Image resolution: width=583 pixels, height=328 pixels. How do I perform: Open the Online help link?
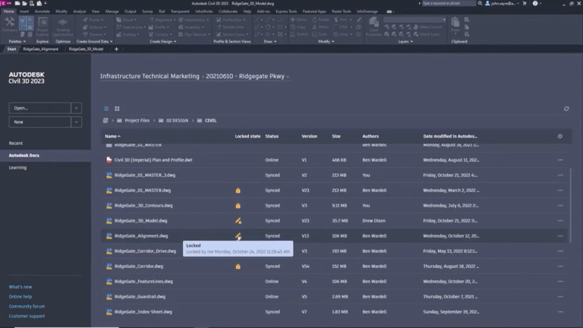(x=20, y=297)
